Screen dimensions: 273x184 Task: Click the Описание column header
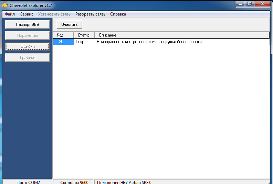(182, 35)
